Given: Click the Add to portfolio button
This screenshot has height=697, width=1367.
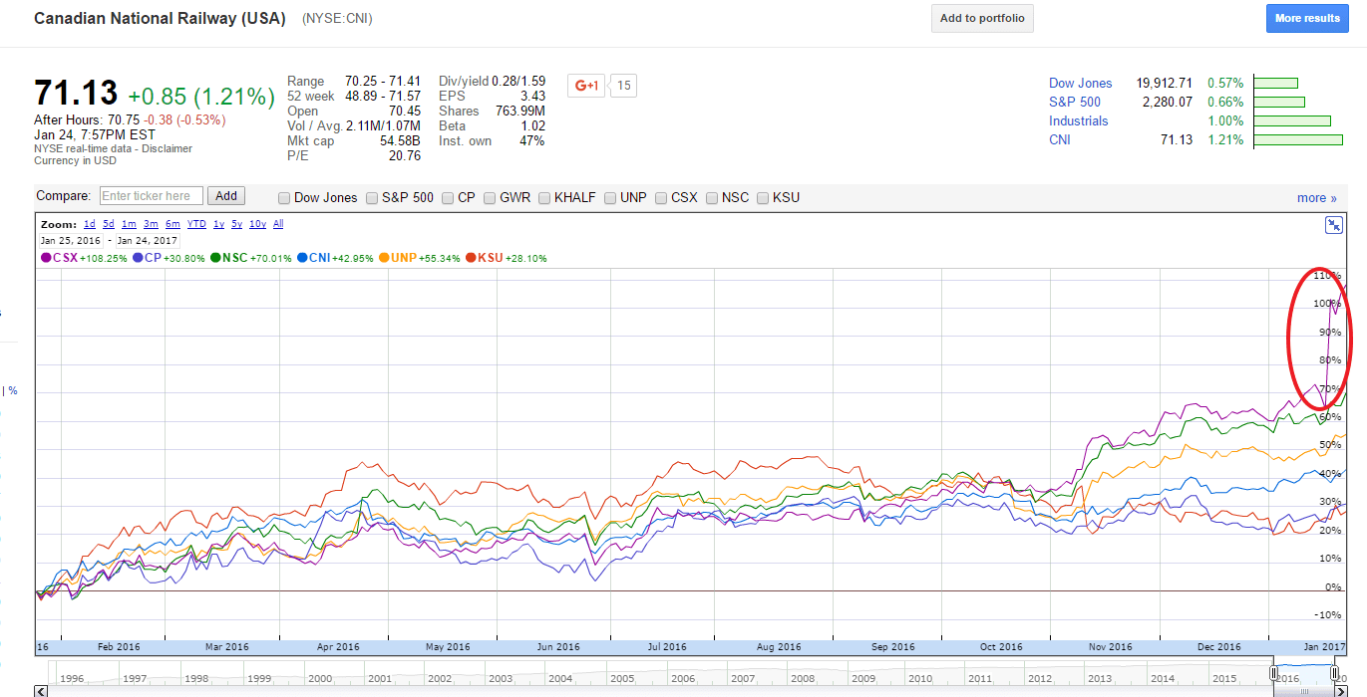Looking at the screenshot, I should 982,18.
